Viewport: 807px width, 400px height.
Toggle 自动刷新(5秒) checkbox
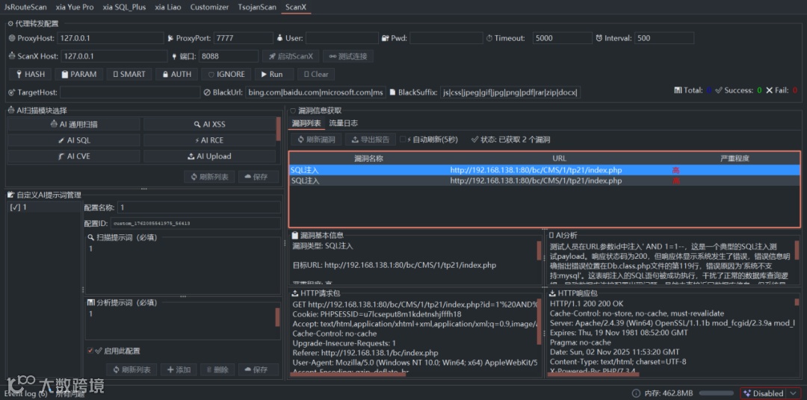point(403,140)
